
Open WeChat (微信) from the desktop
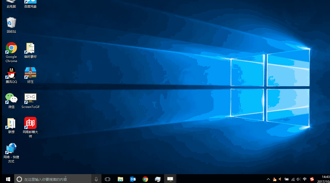click(x=11, y=98)
